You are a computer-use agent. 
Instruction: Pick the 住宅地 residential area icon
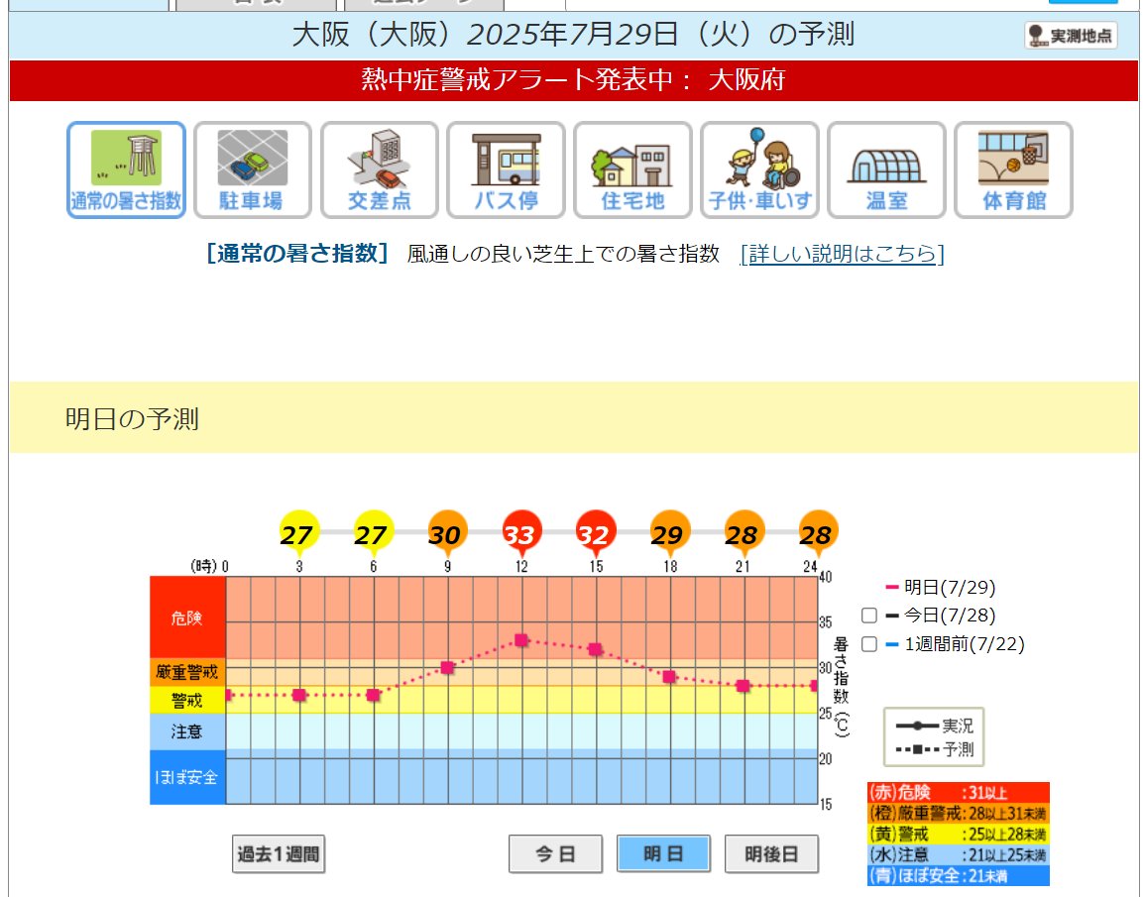click(632, 169)
